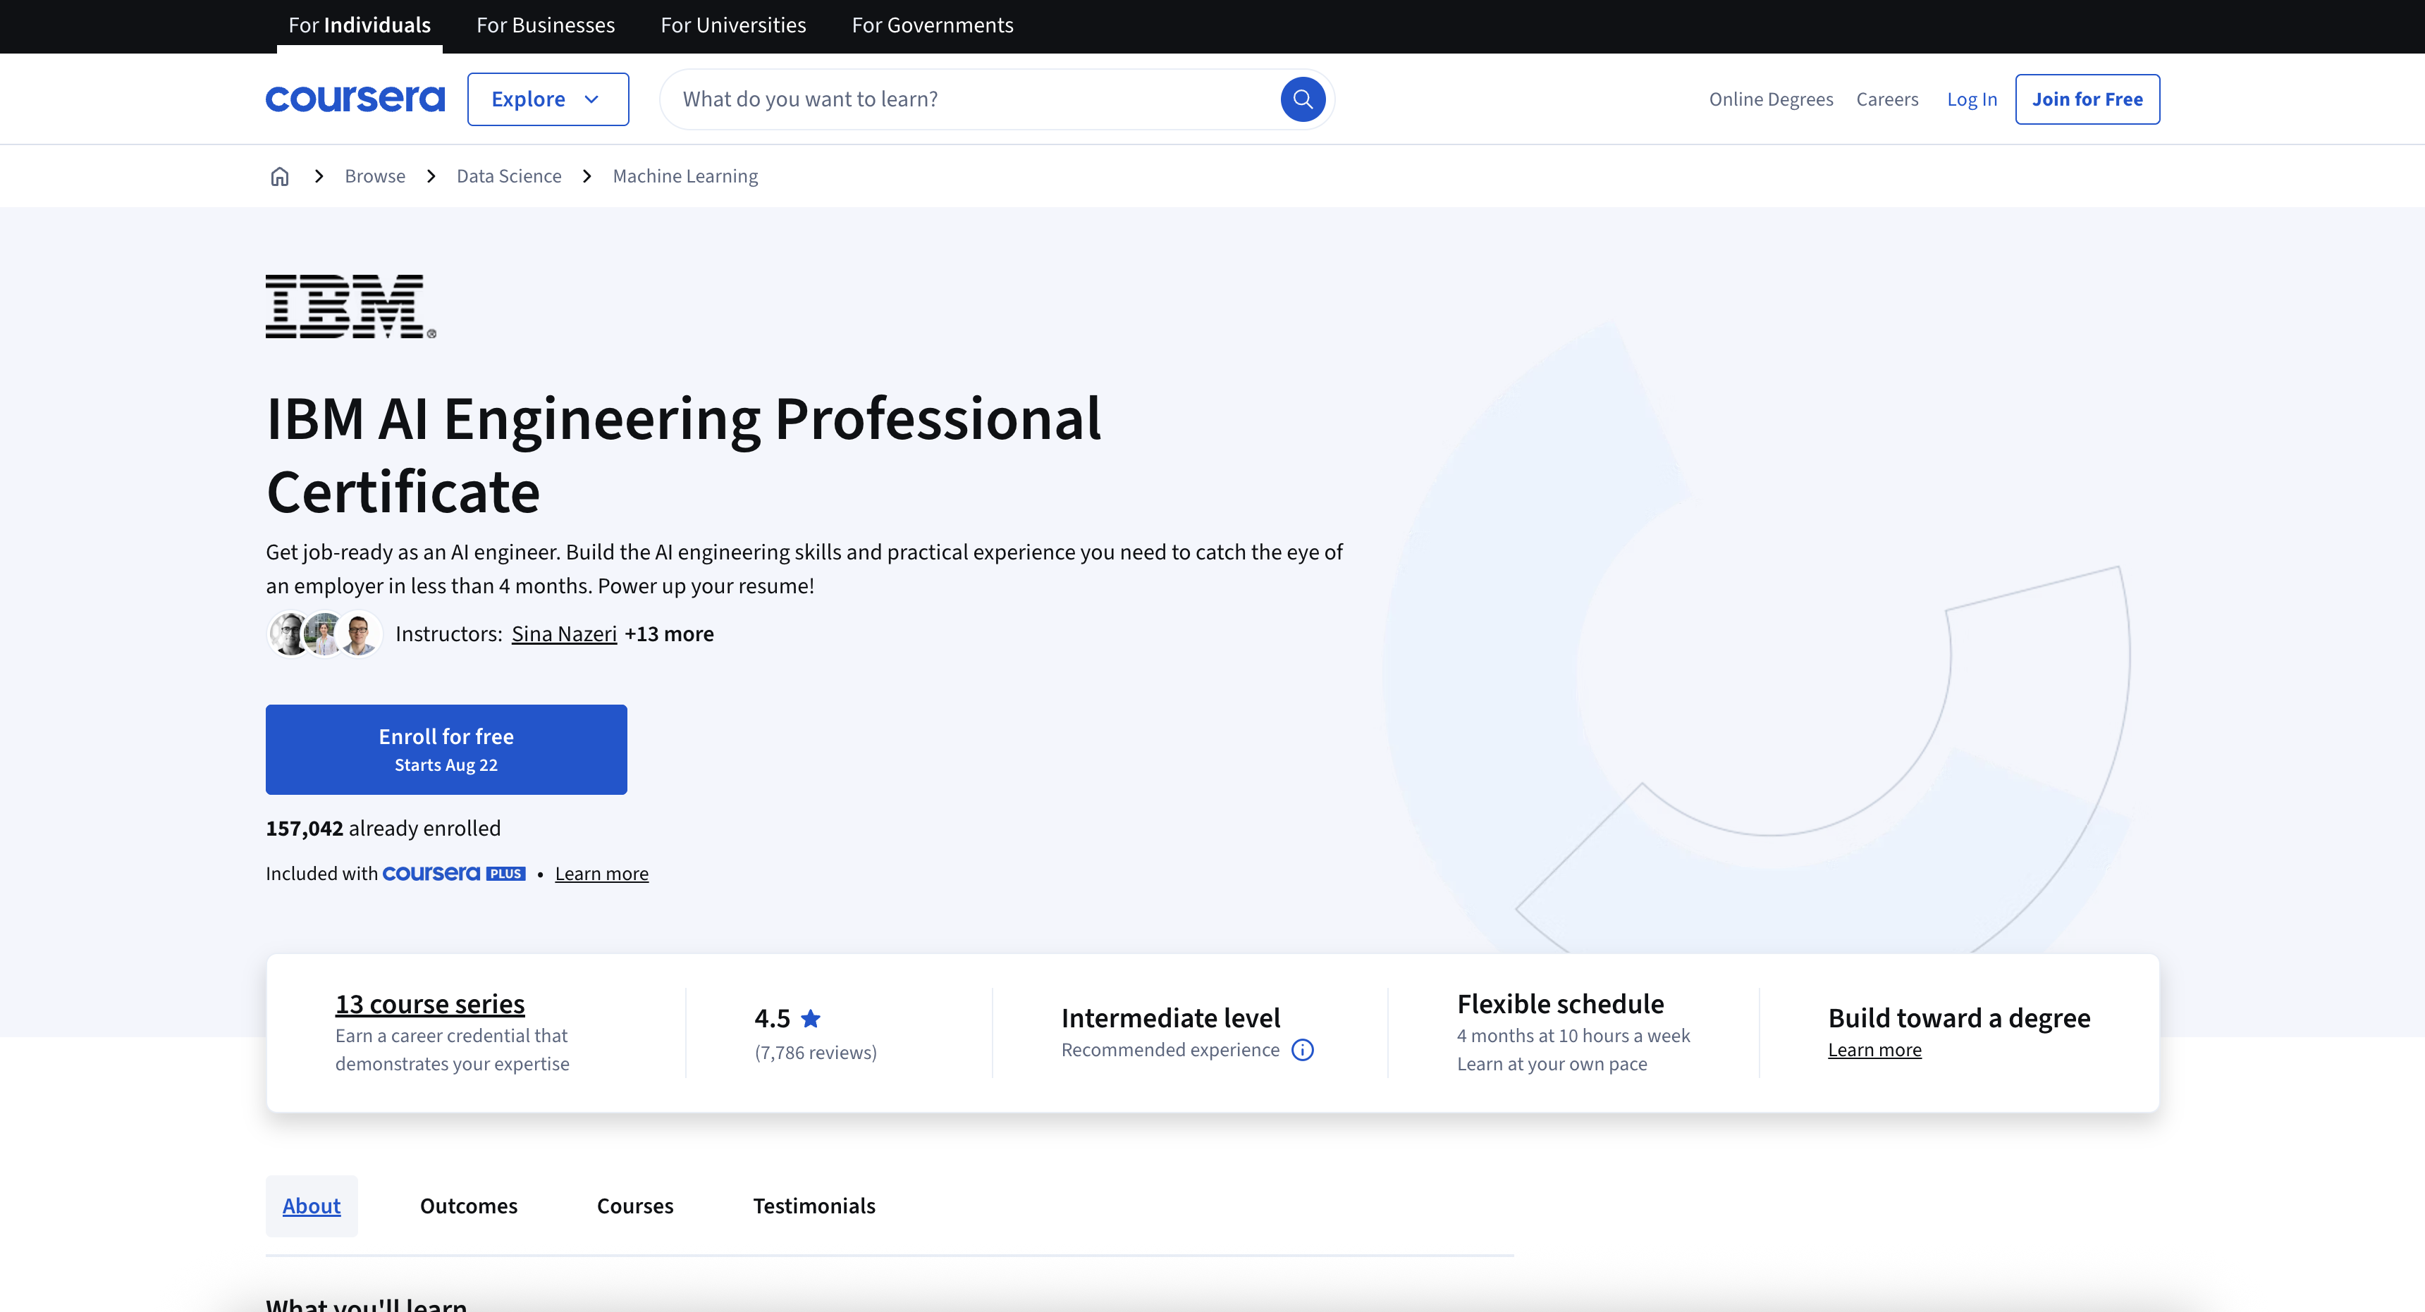Click Enroll for free button
The image size is (2425, 1312).
coord(446,749)
